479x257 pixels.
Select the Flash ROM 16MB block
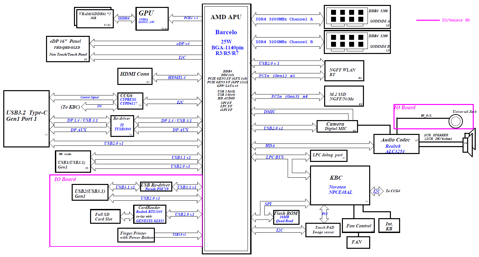(x=286, y=218)
